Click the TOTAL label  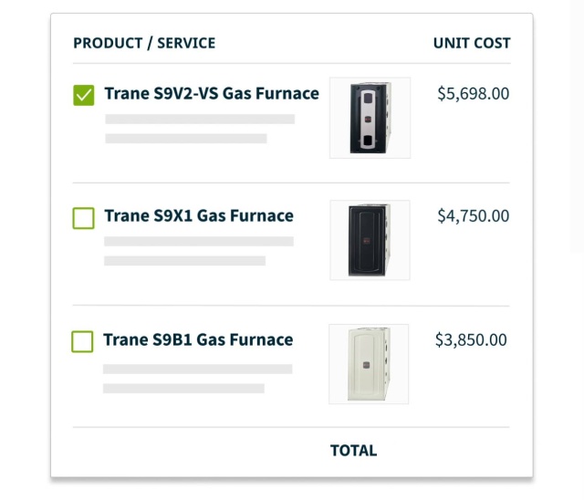[353, 451]
